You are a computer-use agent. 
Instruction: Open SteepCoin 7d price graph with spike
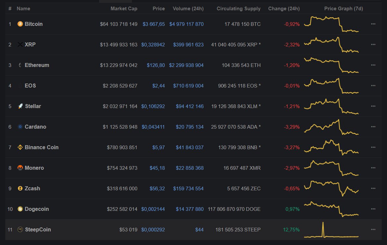tap(331, 230)
